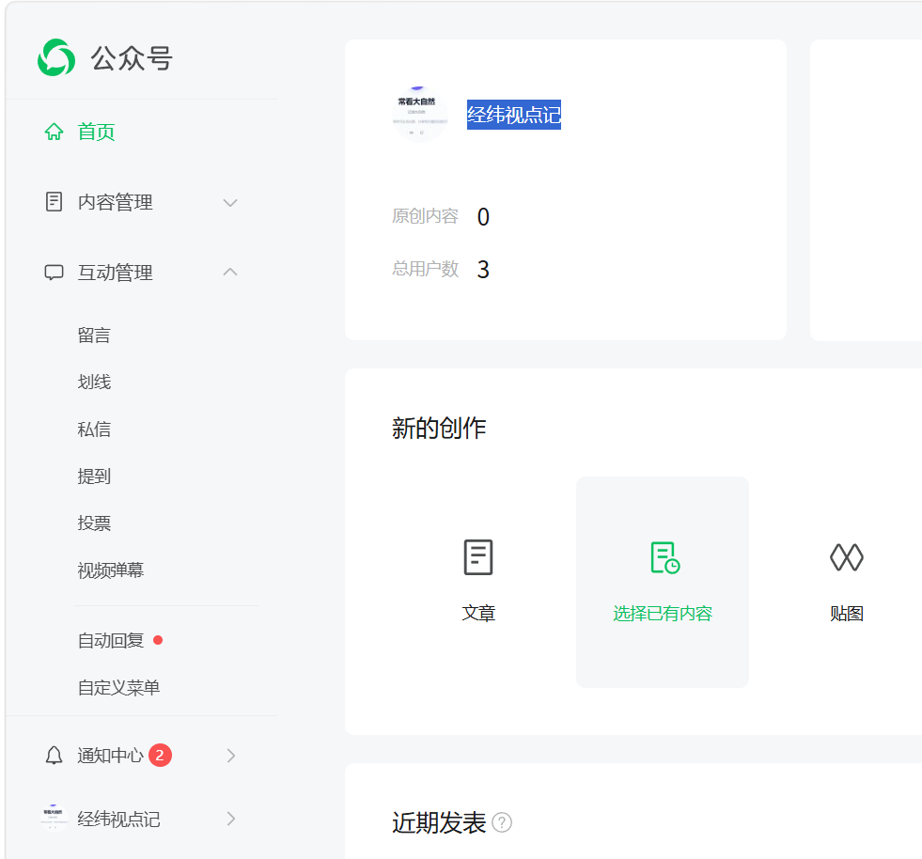The width and height of the screenshot is (922, 859).
Task: Open the 私信 menu item
Action: (94, 429)
